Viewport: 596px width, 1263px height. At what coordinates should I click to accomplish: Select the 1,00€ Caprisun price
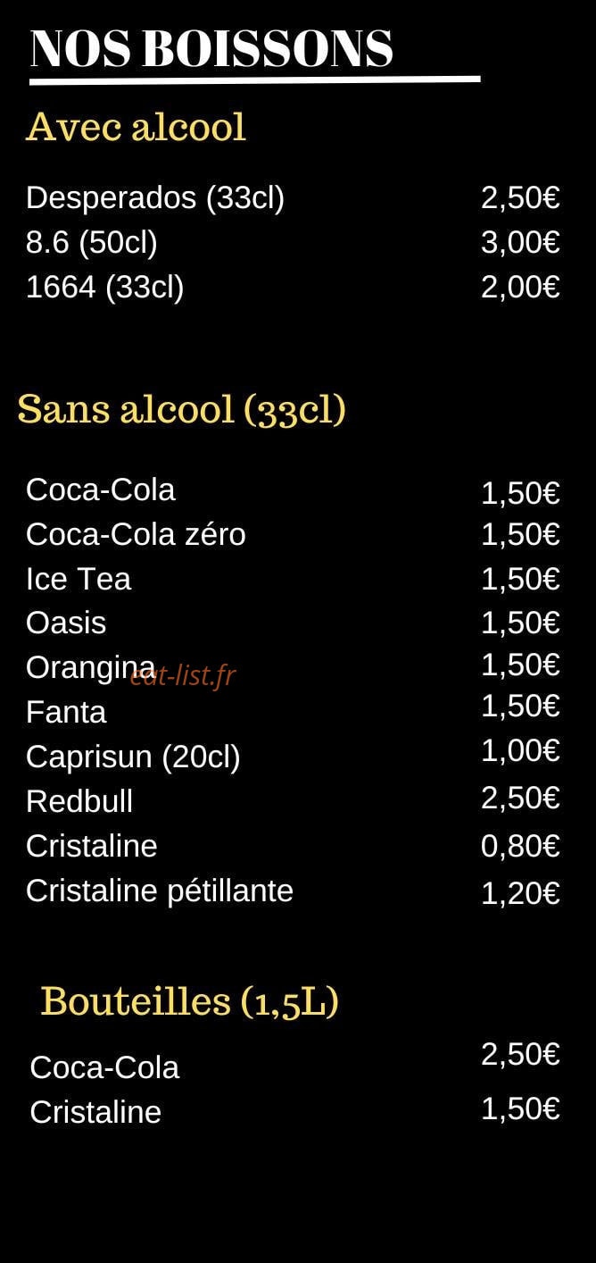(520, 750)
